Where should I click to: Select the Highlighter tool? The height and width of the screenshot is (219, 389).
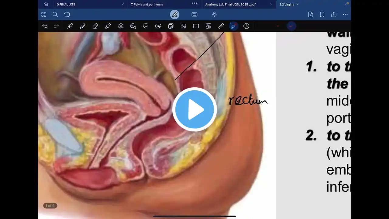[108, 26]
